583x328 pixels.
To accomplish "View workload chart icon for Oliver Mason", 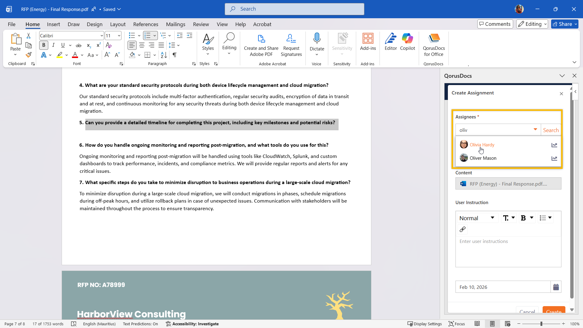I will (554, 158).
